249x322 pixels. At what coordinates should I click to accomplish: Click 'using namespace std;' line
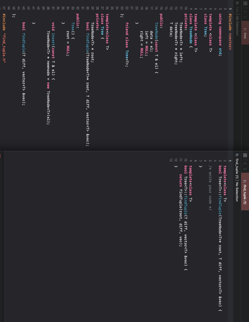(220, 34)
